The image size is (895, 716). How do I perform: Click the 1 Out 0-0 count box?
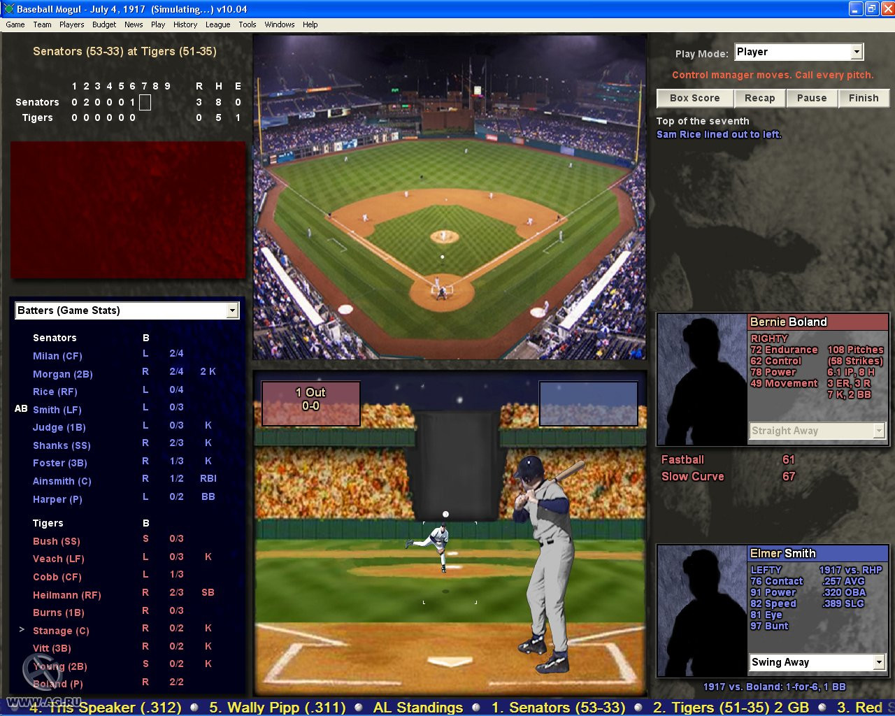(x=310, y=403)
